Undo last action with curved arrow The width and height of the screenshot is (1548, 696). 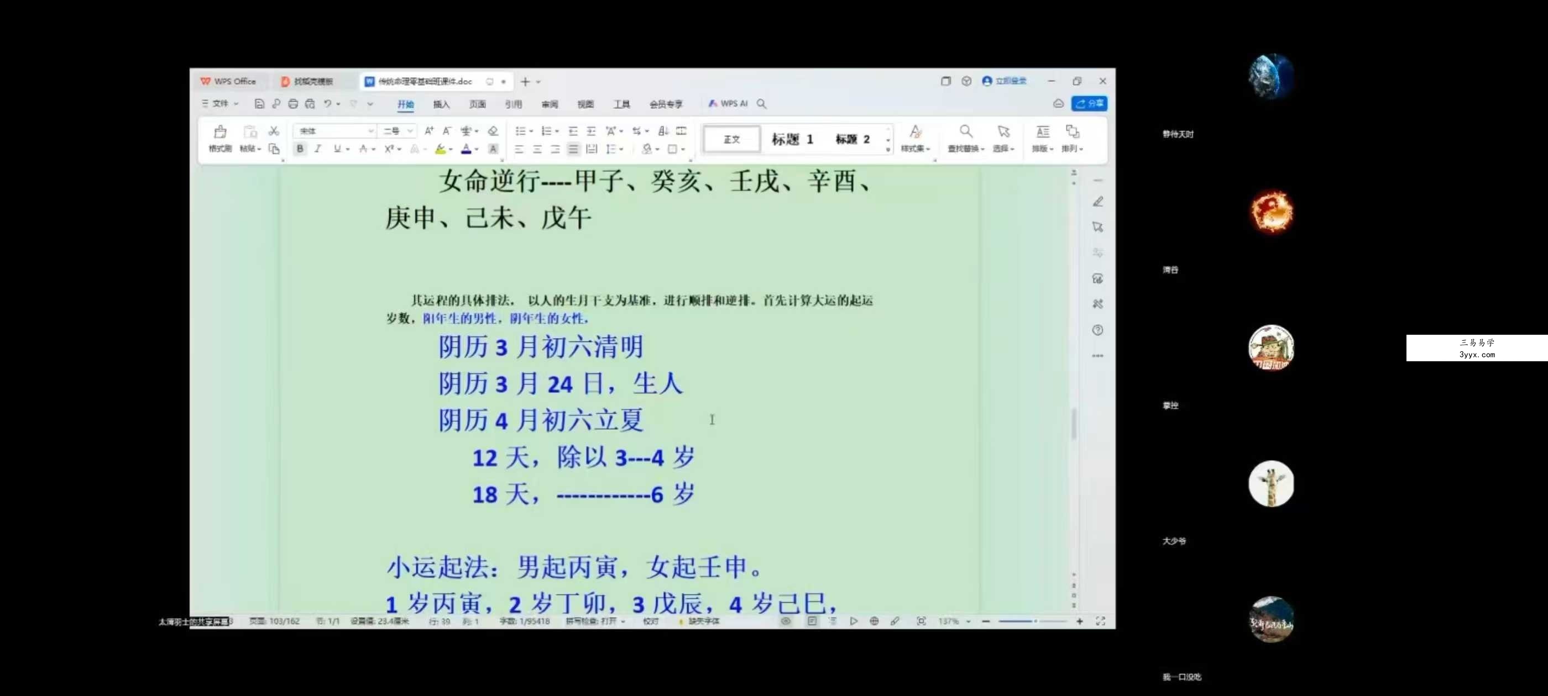(327, 104)
